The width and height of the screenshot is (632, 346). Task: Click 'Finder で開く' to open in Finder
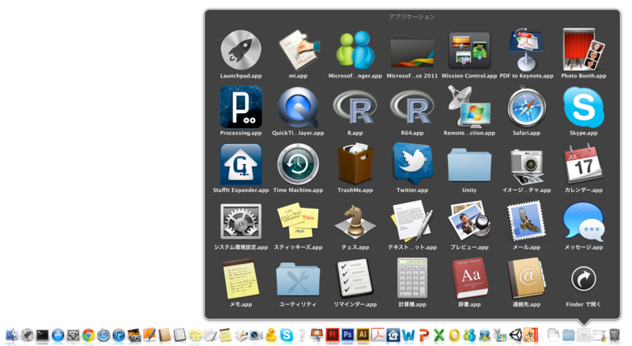584,278
